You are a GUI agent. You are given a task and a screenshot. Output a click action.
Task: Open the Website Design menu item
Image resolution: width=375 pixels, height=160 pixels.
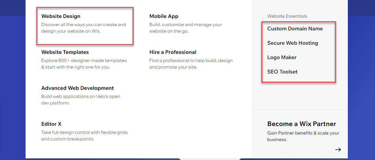tap(61, 16)
